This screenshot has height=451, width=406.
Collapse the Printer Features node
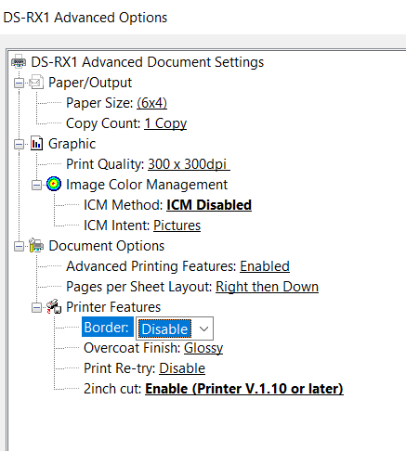coord(36,307)
